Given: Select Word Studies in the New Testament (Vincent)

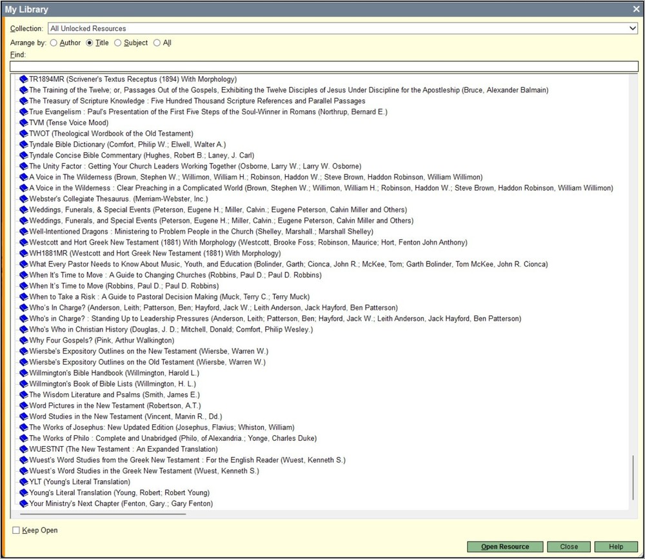Looking at the screenshot, I should tap(126, 416).
